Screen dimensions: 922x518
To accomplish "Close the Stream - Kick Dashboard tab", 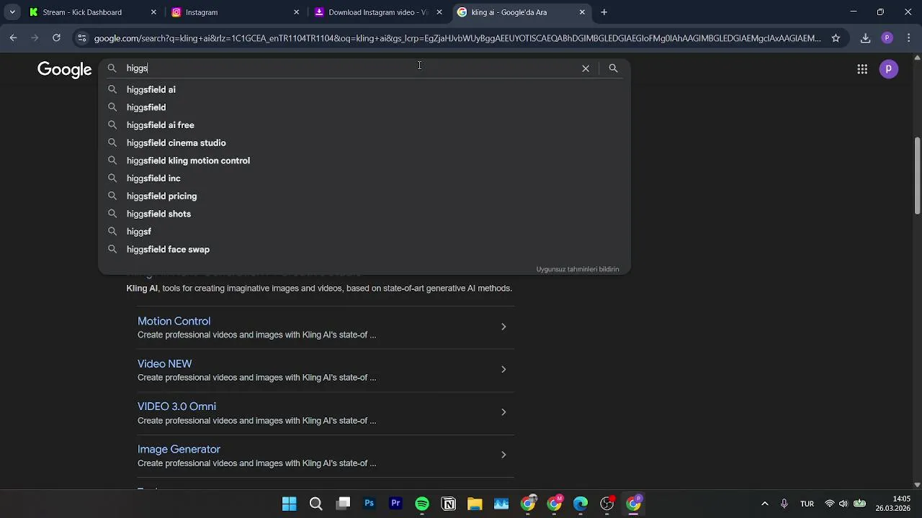I will [153, 12].
